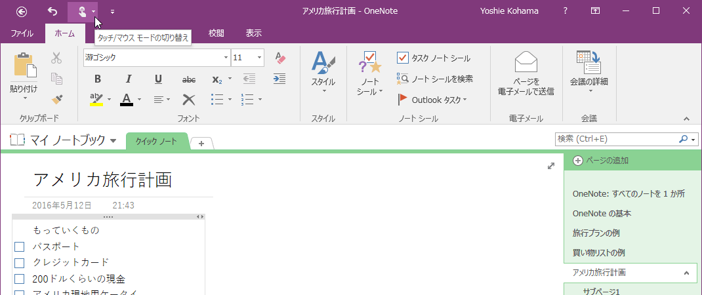Switch to the 表示 ribbon tab
Screen dimensions: 702x295
pyautogui.click(x=253, y=33)
